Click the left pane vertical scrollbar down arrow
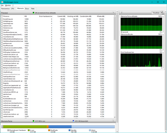This screenshot has height=133, width=167. [117, 132]
